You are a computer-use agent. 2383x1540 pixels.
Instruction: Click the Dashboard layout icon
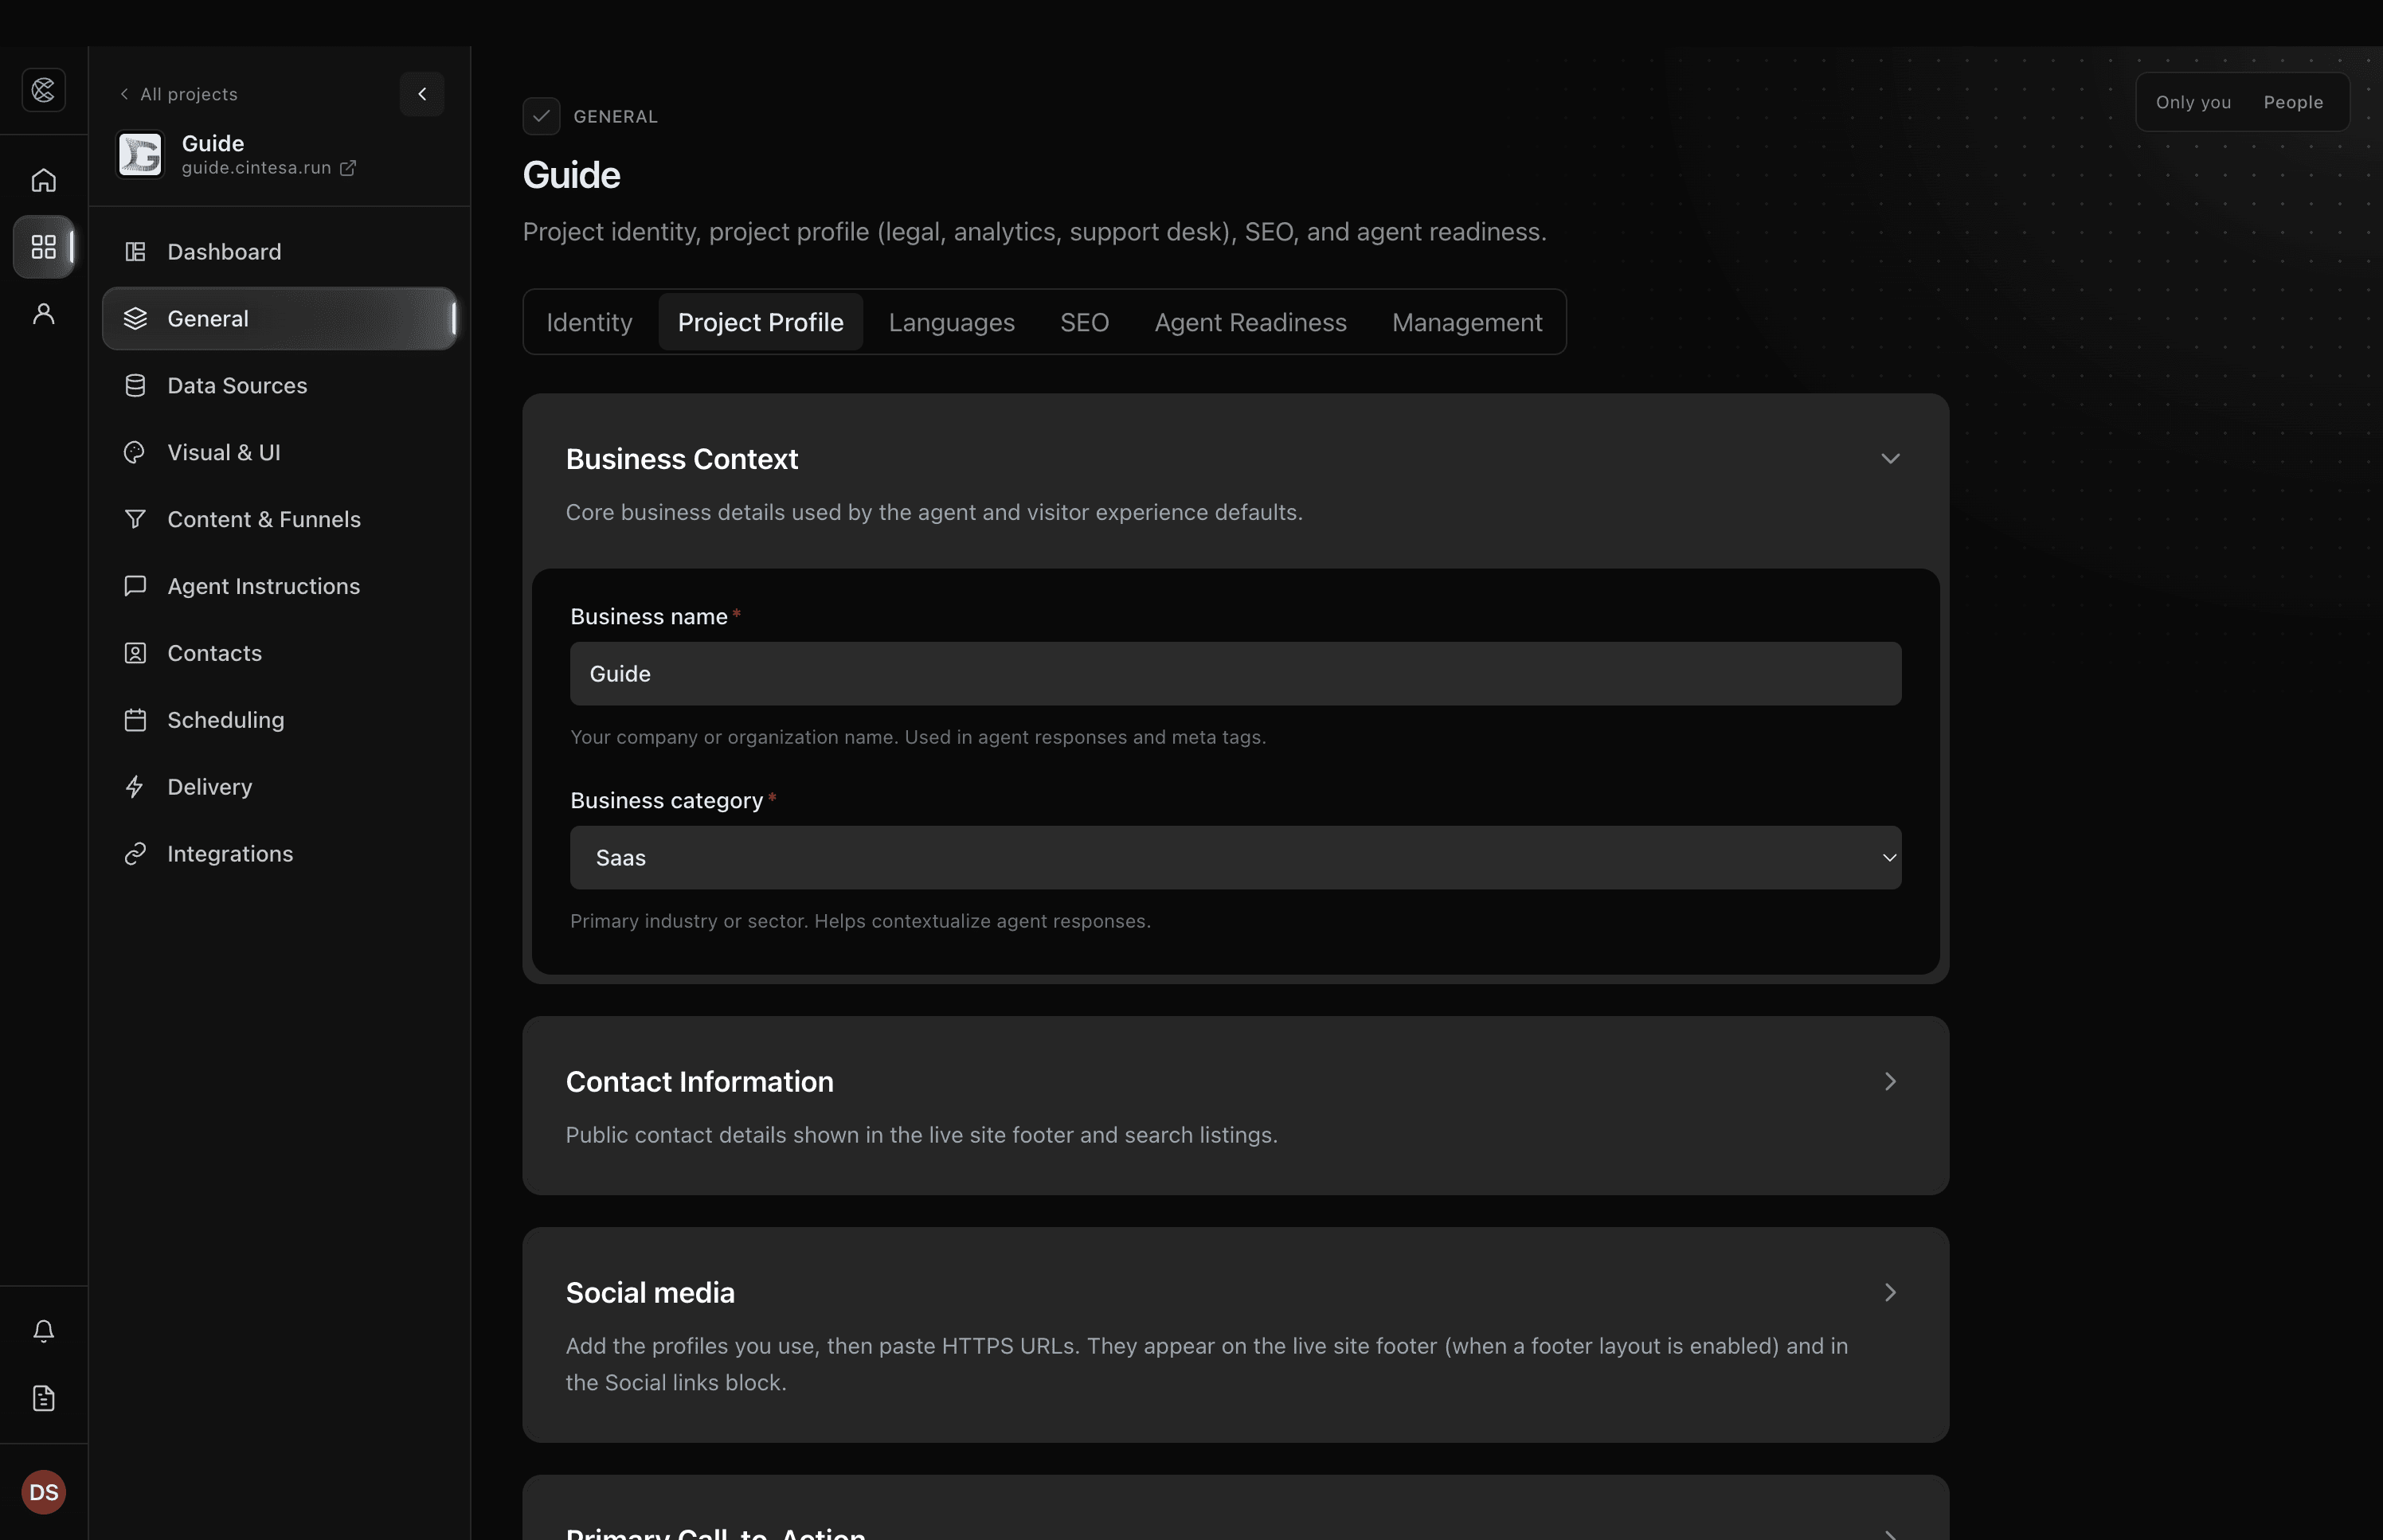point(135,252)
